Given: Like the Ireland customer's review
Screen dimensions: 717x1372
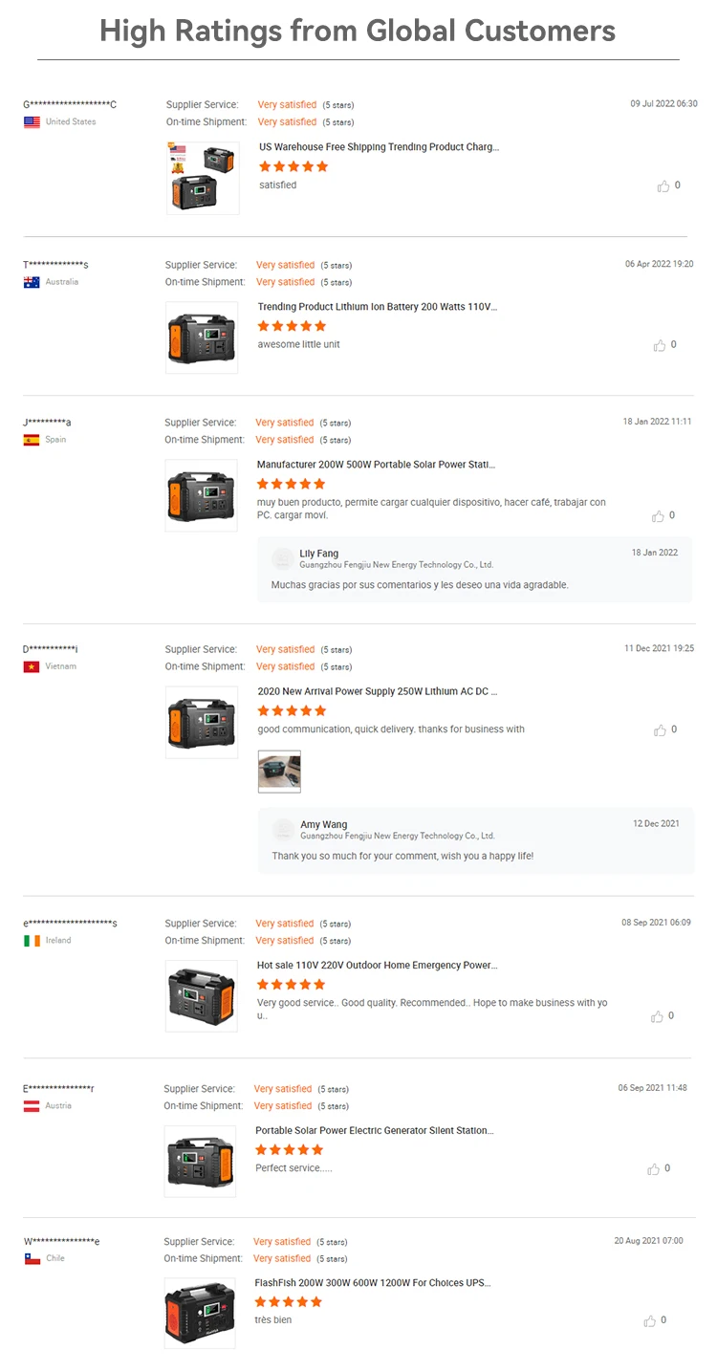Looking at the screenshot, I should pos(657,1016).
